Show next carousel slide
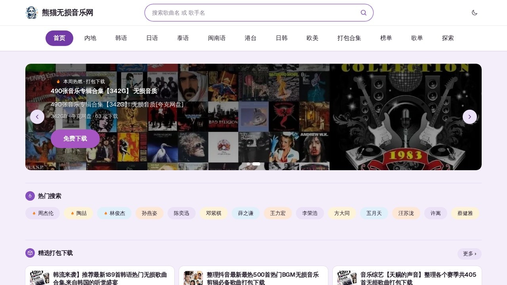This screenshot has height=285, width=507. pyautogui.click(x=470, y=117)
